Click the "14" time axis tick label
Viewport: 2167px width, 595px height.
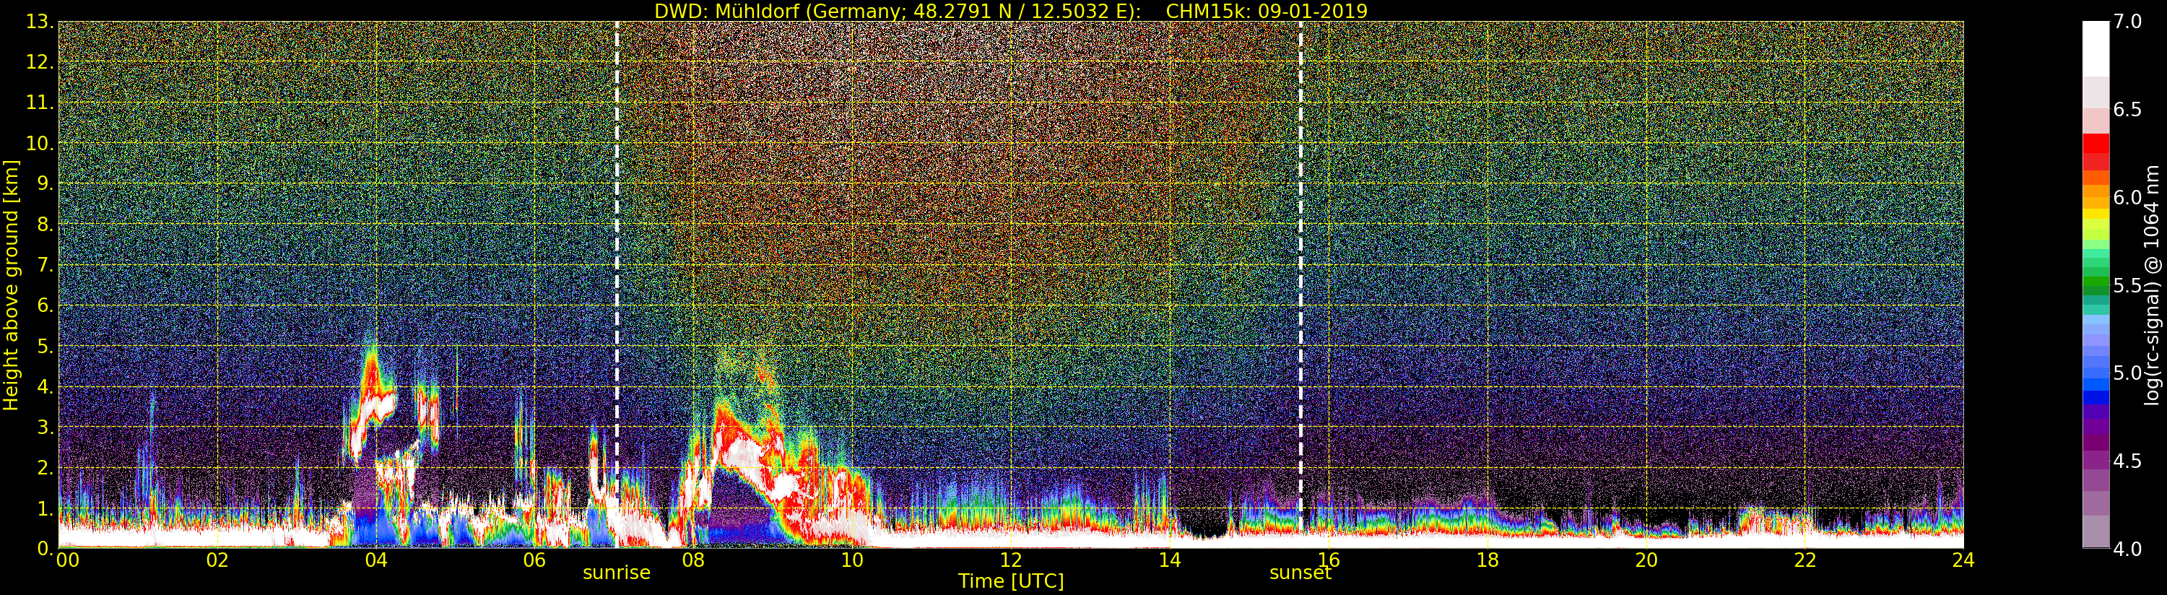tap(1169, 560)
